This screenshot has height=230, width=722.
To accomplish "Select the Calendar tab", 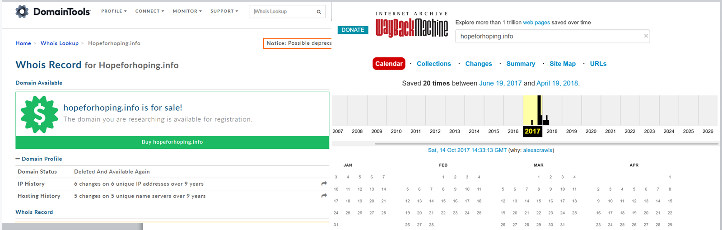I will click(x=389, y=64).
